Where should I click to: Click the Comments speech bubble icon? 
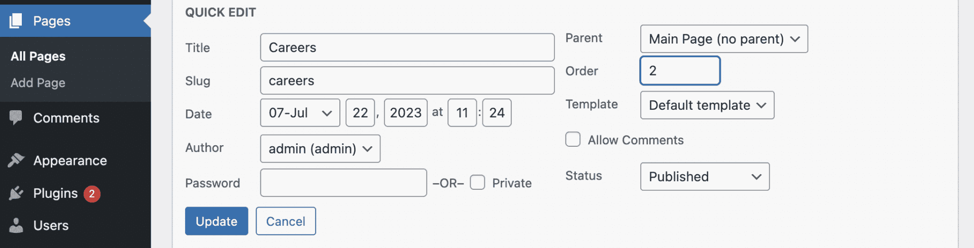16,117
